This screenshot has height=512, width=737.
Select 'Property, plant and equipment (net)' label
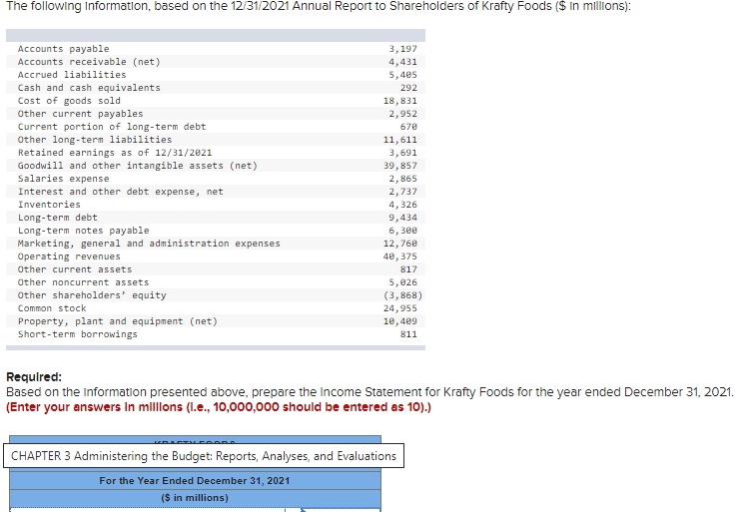118,321
